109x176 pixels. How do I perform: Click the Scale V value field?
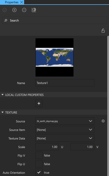tap(82, 147)
